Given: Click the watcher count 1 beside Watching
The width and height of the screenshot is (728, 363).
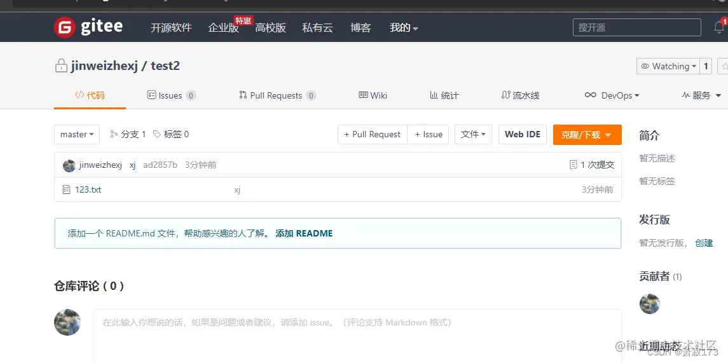Looking at the screenshot, I should 706,66.
